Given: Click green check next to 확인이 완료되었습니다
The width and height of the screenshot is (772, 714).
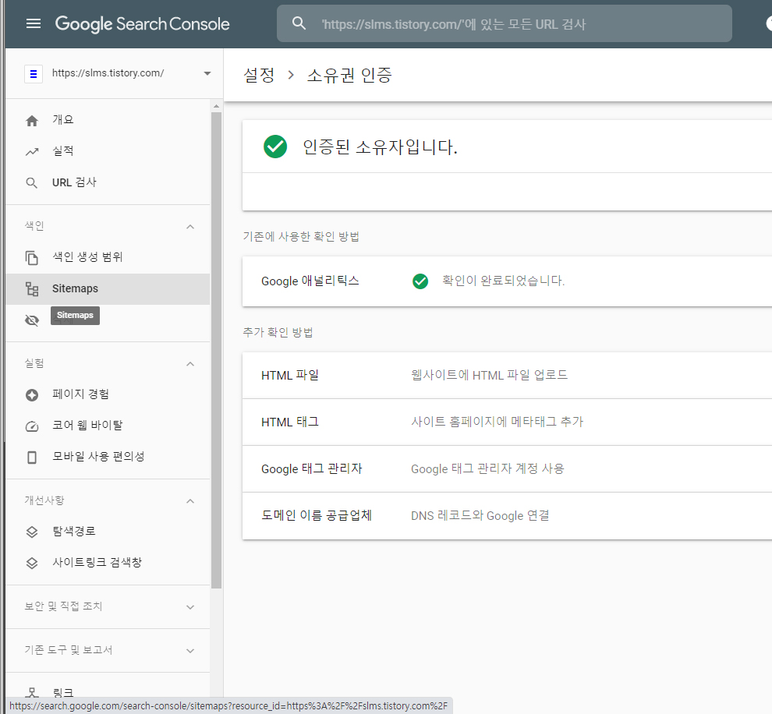Looking at the screenshot, I should 420,281.
